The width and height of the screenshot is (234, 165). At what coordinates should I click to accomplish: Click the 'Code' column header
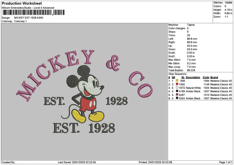click(206, 77)
